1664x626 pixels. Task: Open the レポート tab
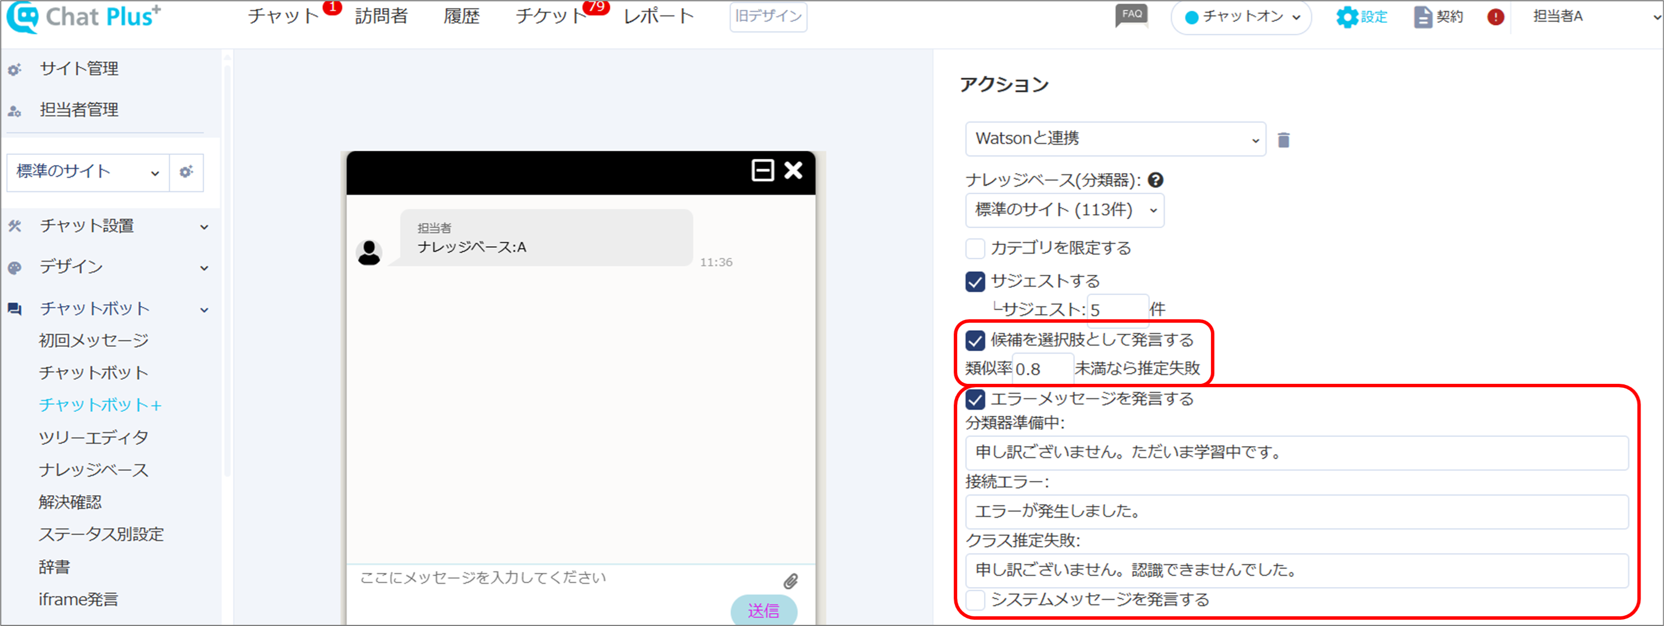pos(658,16)
